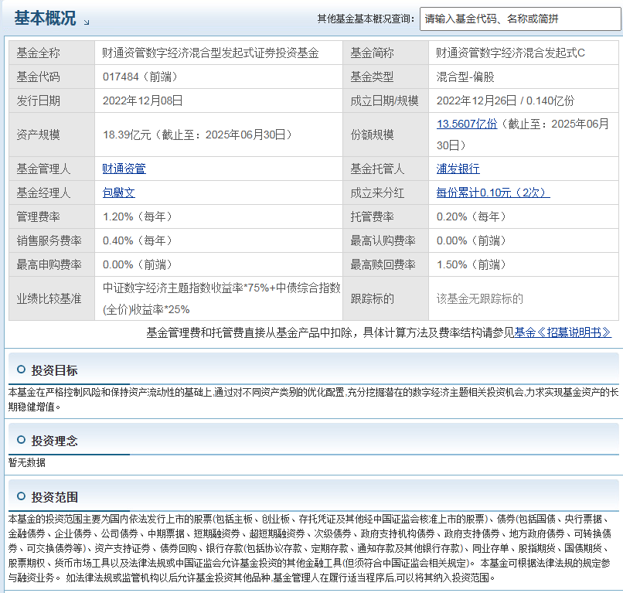Image resolution: width=623 pixels, height=593 pixels.
Task: Click the 基本概况 page title
Action: click(45, 19)
